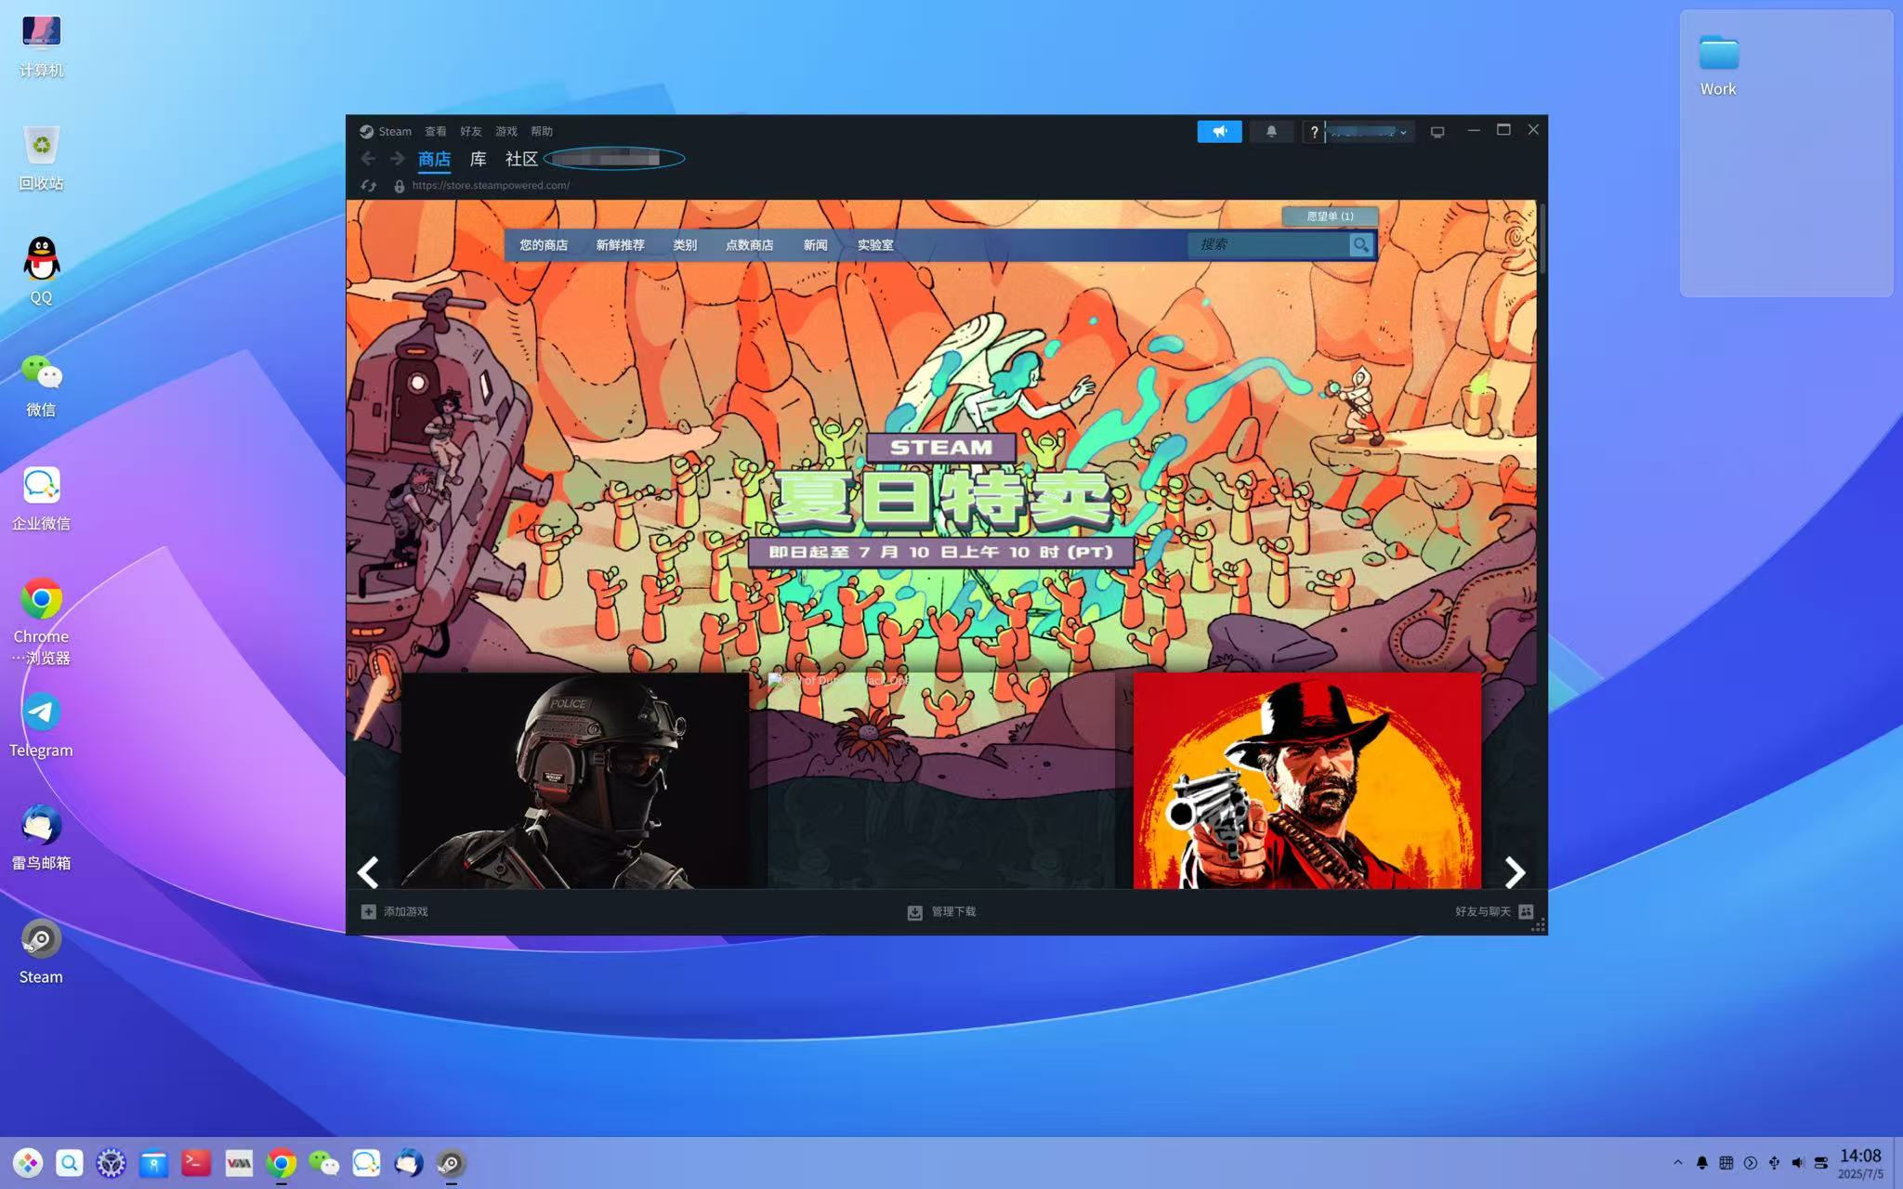Click the 愿望单 (1) button
This screenshot has height=1189, width=1903.
tap(1330, 216)
